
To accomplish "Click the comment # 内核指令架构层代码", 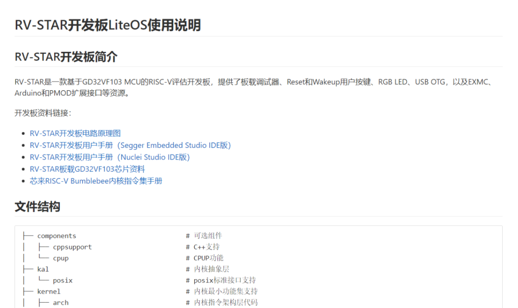I will click(222, 302).
